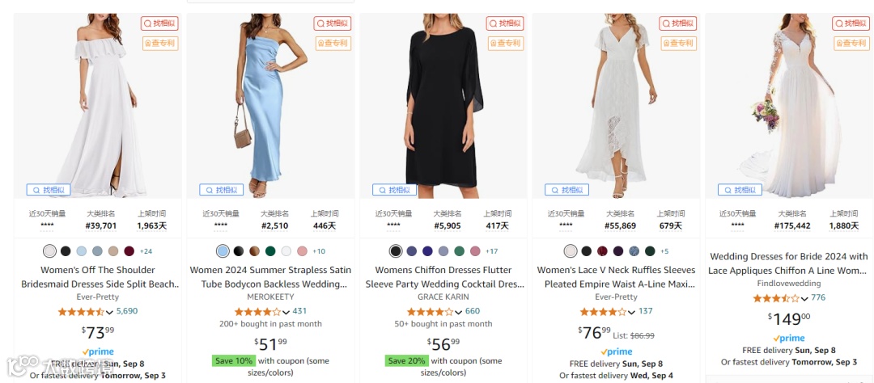Image resolution: width=874 pixels, height=383 pixels.
Task: Click top 找相似 button on black chiffon dress
Action: point(505,24)
